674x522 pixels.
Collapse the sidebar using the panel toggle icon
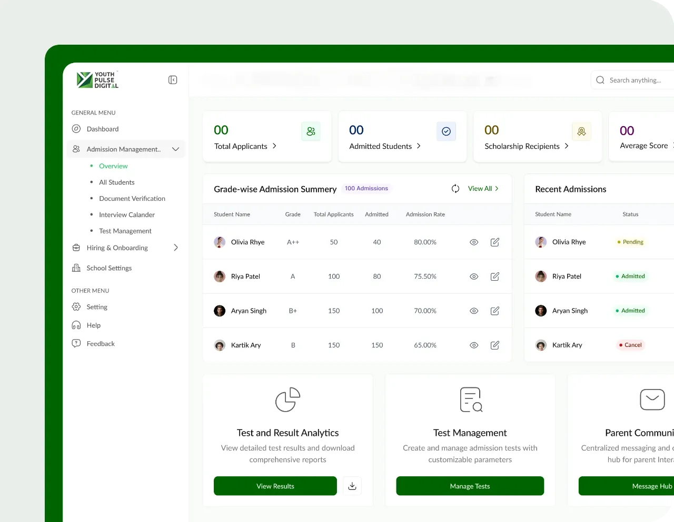pyautogui.click(x=172, y=79)
